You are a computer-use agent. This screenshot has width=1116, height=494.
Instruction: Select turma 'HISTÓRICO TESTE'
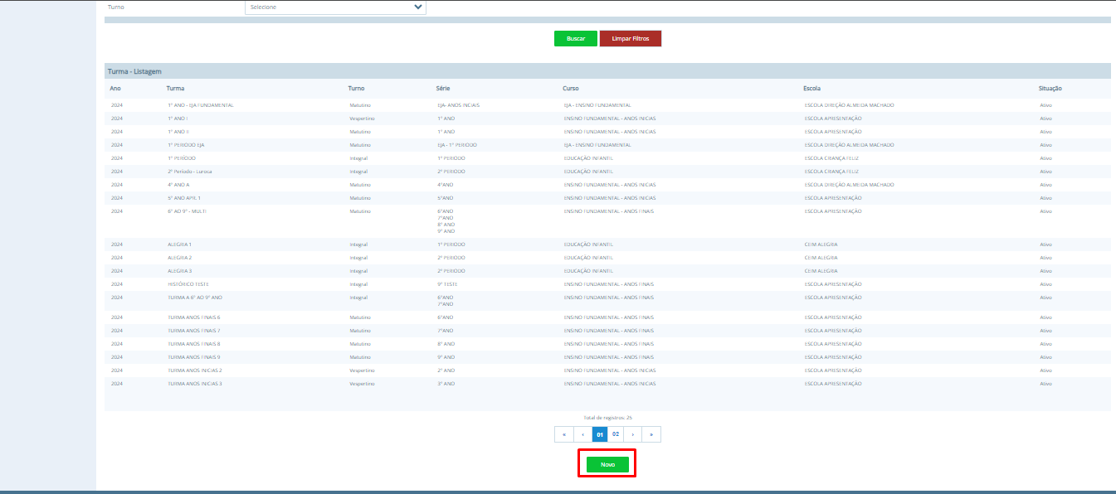[188, 284]
